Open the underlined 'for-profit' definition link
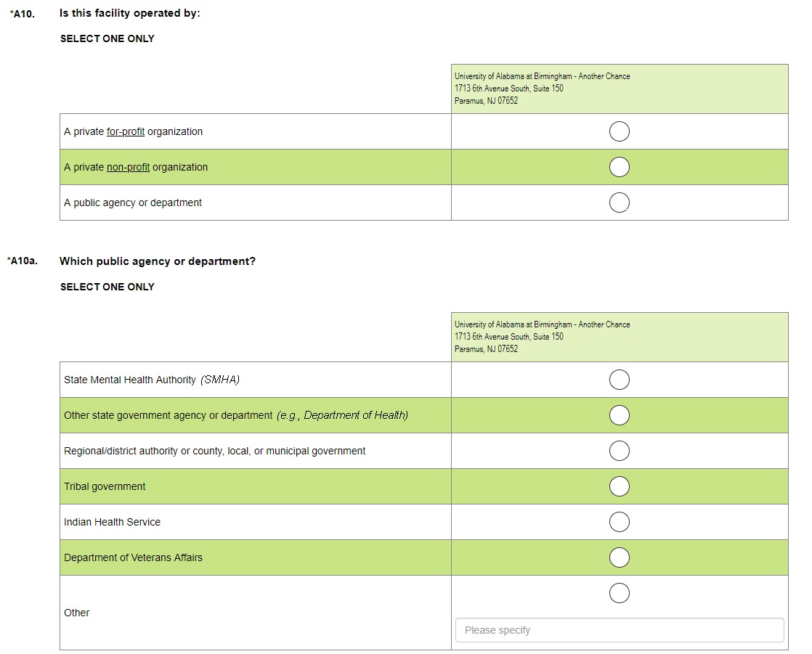The image size is (812, 654). point(126,132)
